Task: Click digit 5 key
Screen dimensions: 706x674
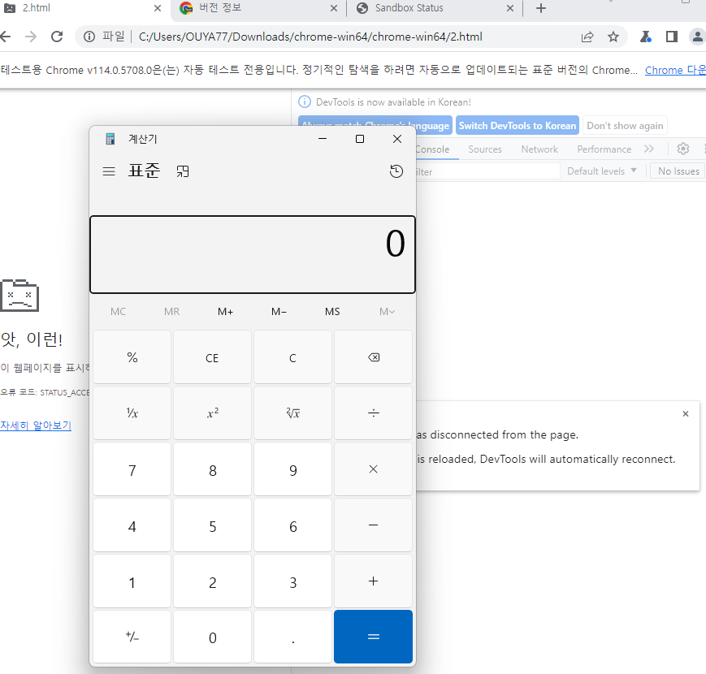Action: pos(212,525)
